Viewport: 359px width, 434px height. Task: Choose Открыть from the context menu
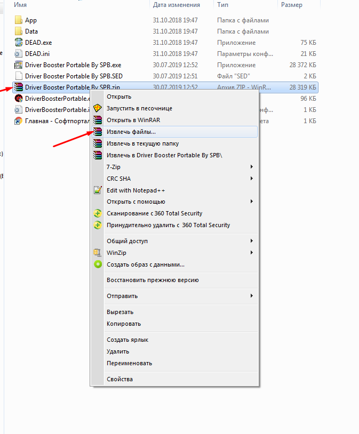(174, 97)
